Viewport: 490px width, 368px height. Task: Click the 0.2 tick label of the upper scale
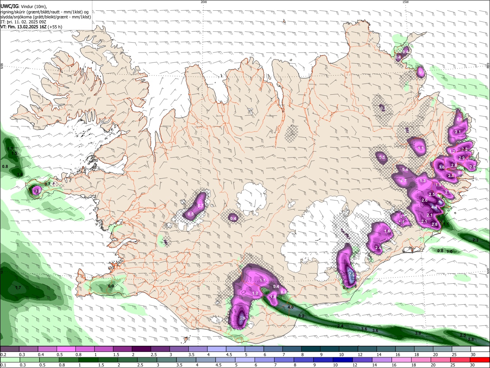point(2,355)
